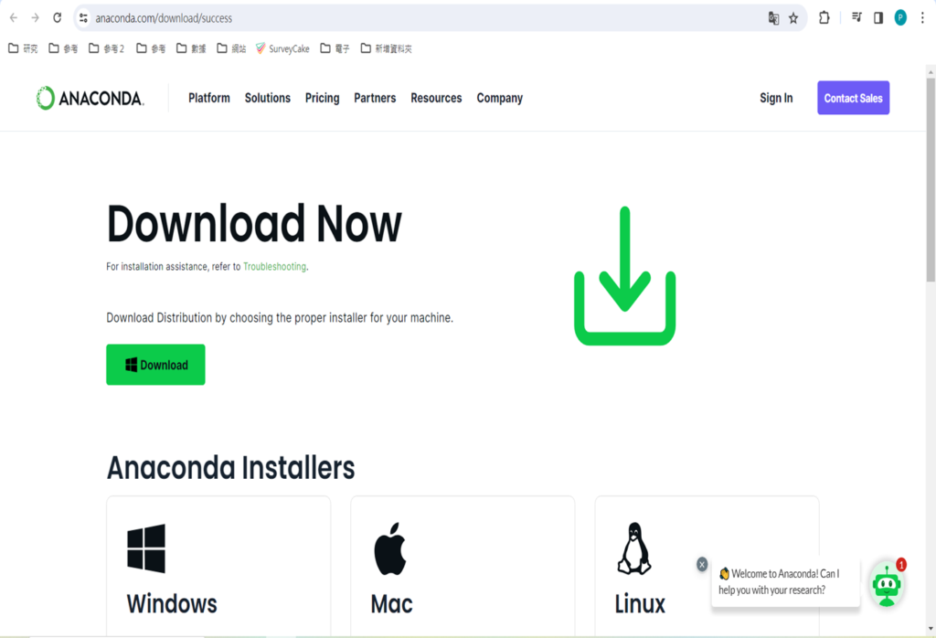Click the Linux penguin icon
Viewport: 936px width, 638px height.
click(x=633, y=548)
